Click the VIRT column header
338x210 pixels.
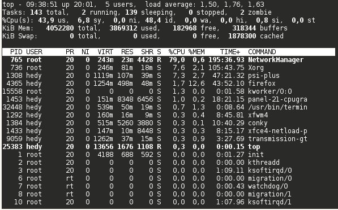(x=105, y=52)
